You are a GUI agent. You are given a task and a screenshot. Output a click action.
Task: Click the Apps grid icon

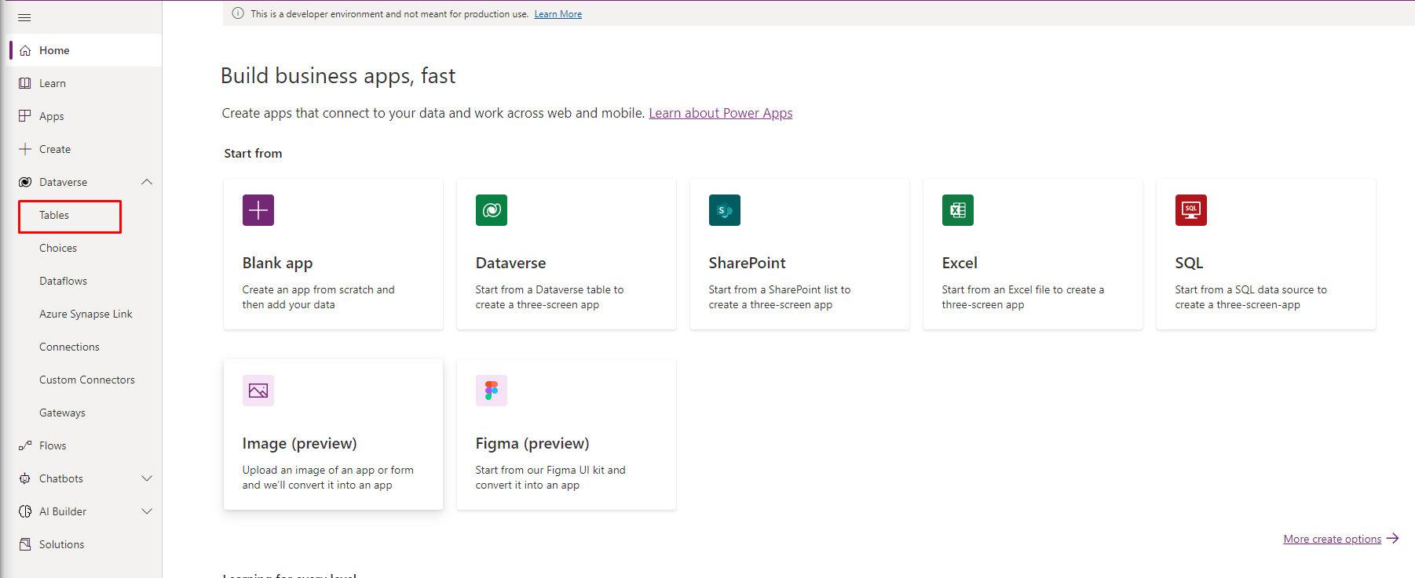[25, 116]
